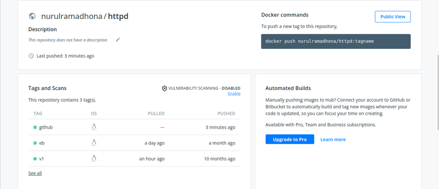Click the vulnerability scanning shield icon
The width and height of the screenshot is (439, 189).
point(165,88)
